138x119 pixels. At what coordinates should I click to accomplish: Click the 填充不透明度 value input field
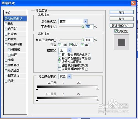pyautogui.click(x=89, y=40)
